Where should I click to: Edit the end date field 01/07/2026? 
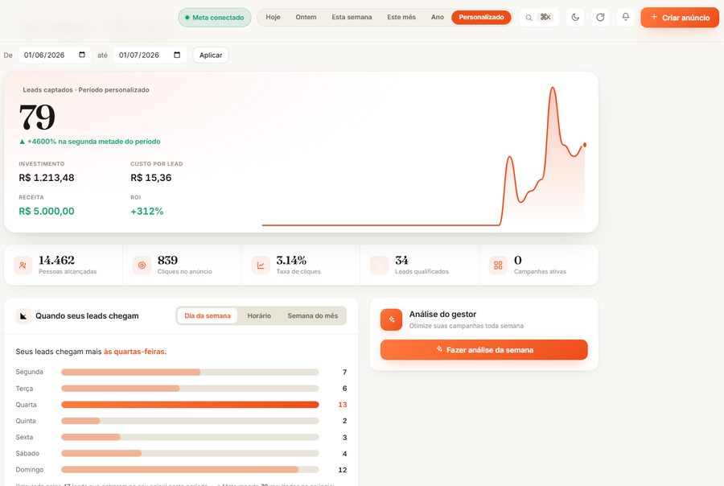[x=150, y=55]
